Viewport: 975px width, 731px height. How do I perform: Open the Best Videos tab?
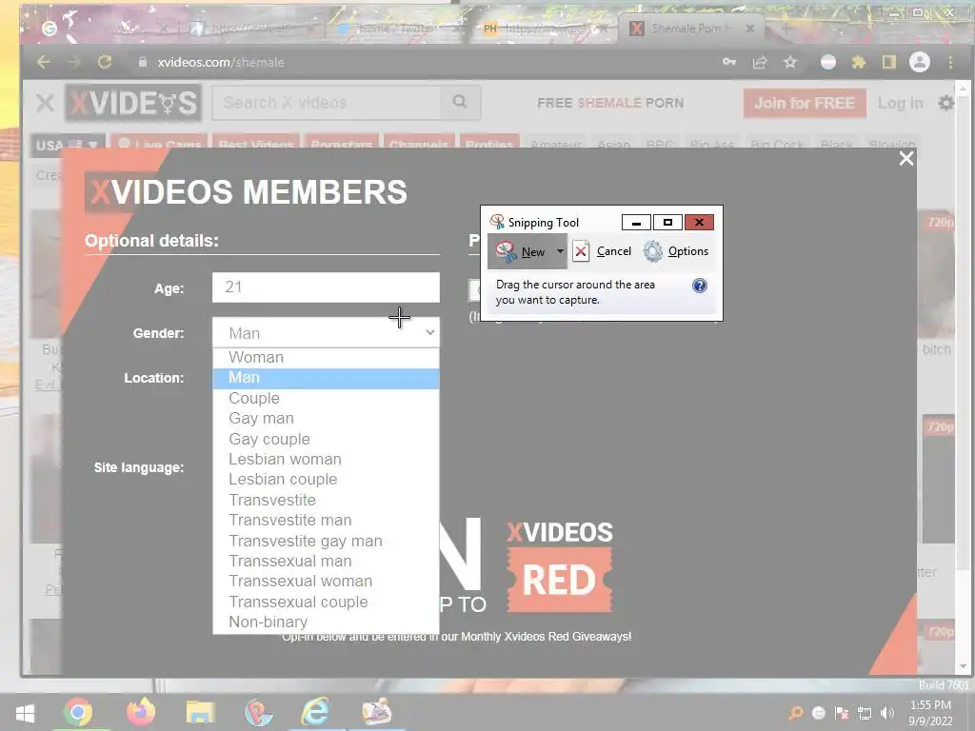coord(255,145)
